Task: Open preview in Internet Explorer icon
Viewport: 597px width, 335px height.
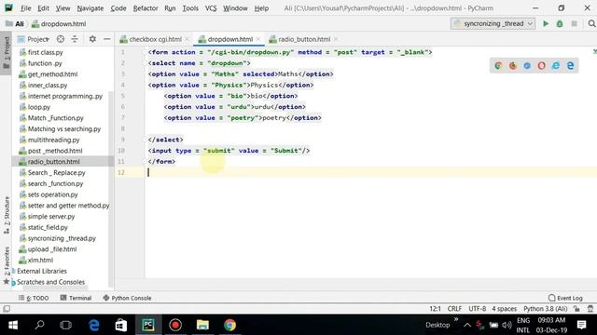Action: 556,66
